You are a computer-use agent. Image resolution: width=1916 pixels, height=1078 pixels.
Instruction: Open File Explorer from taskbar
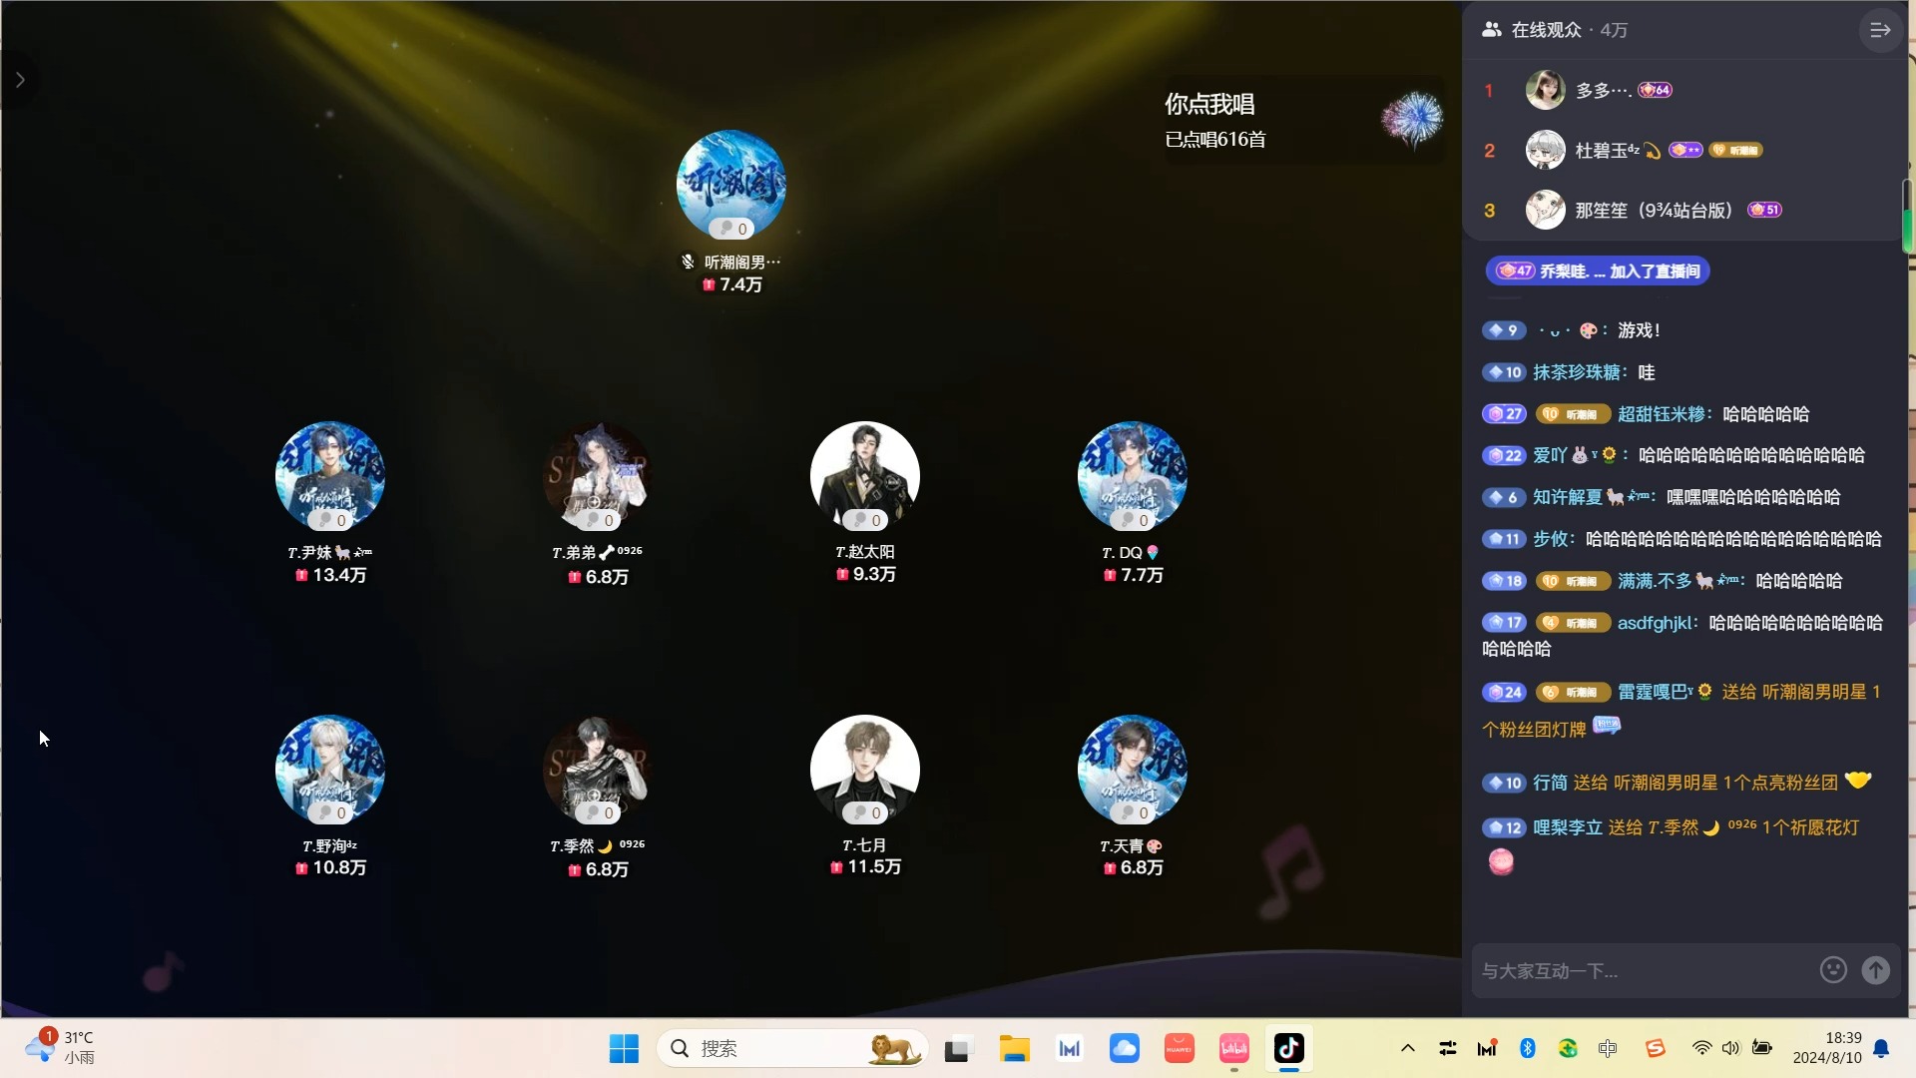[1014, 1049]
